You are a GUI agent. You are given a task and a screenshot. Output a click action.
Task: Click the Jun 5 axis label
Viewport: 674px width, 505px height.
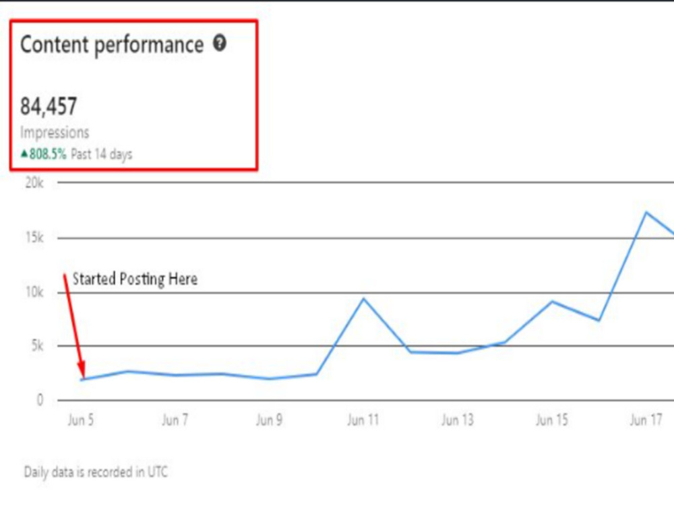[x=80, y=419]
